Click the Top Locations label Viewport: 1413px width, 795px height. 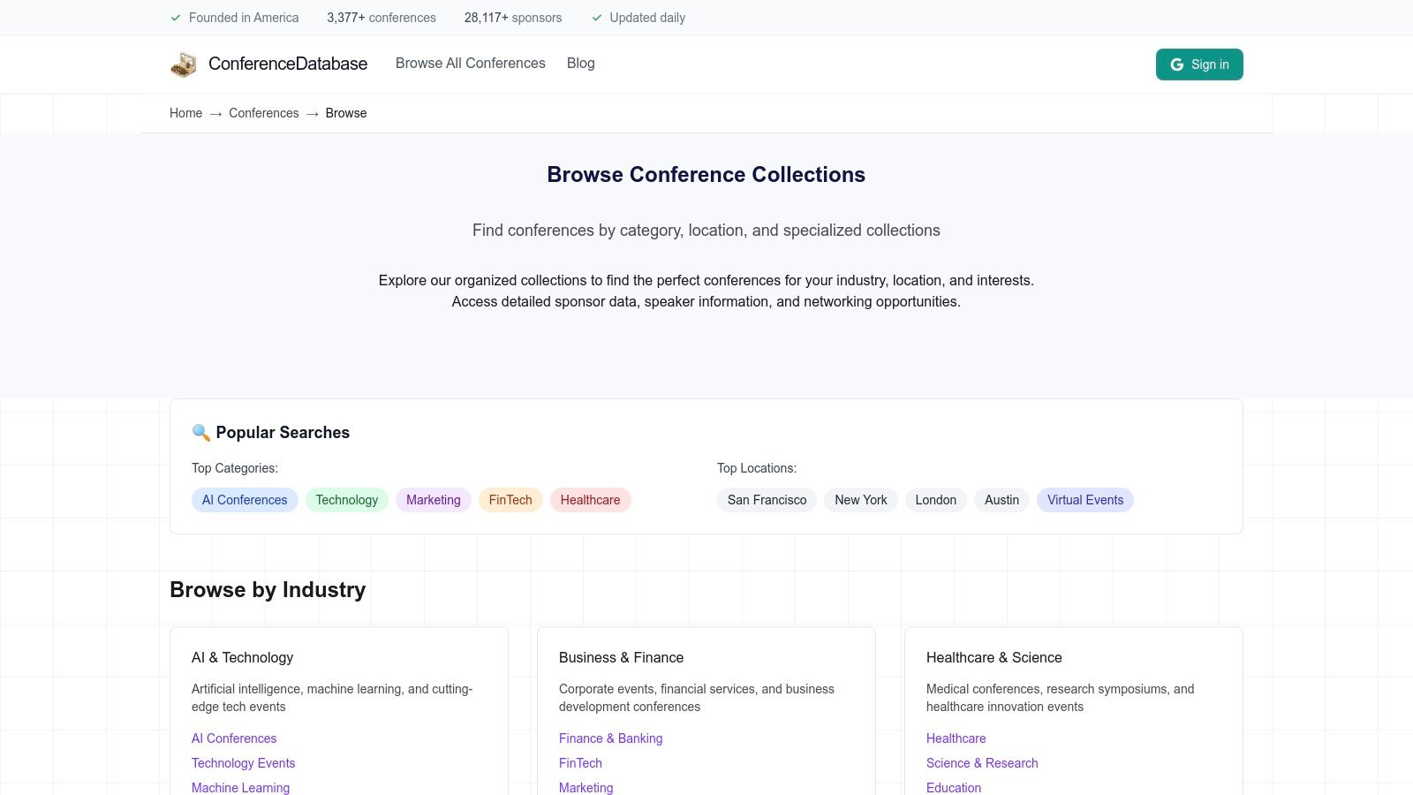point(757,468)
